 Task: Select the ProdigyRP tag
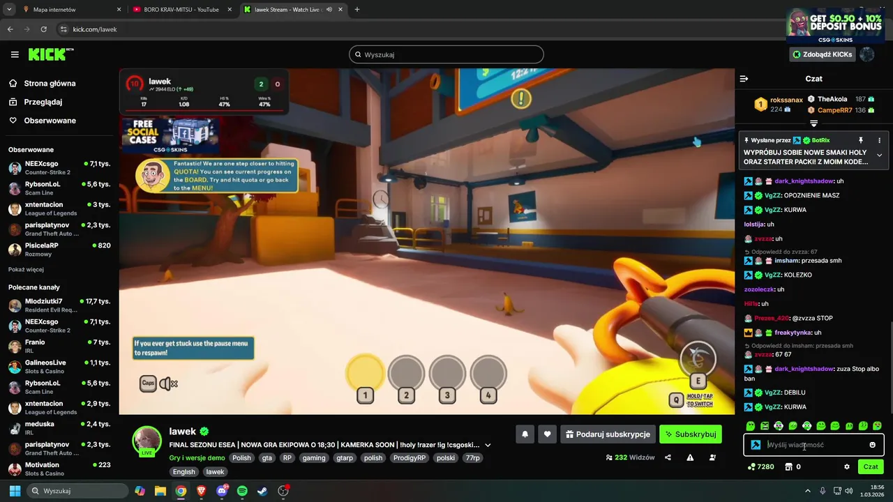click(408, 458)
